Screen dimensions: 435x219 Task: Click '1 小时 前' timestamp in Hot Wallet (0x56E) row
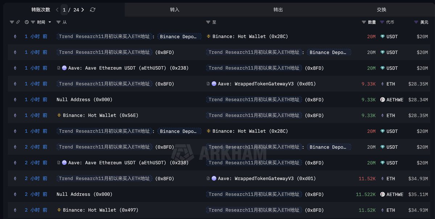coord(36,115)
